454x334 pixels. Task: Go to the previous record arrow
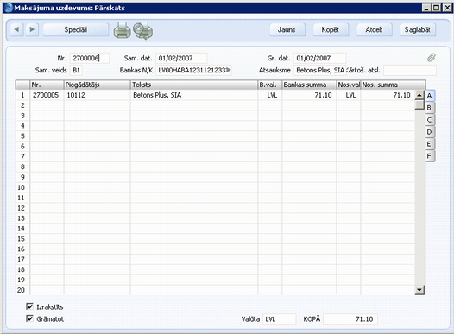[16, 29]
